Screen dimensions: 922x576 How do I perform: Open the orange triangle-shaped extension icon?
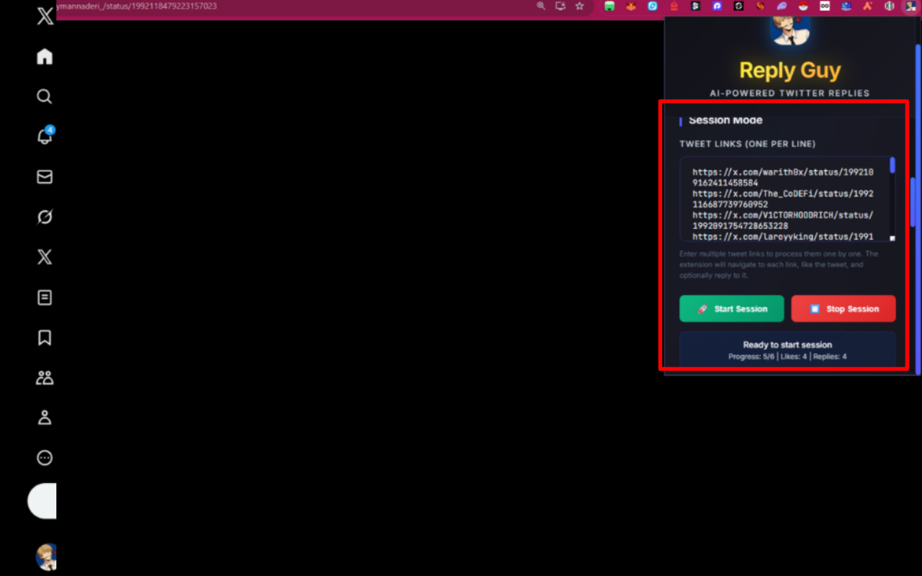coord(868,6)
